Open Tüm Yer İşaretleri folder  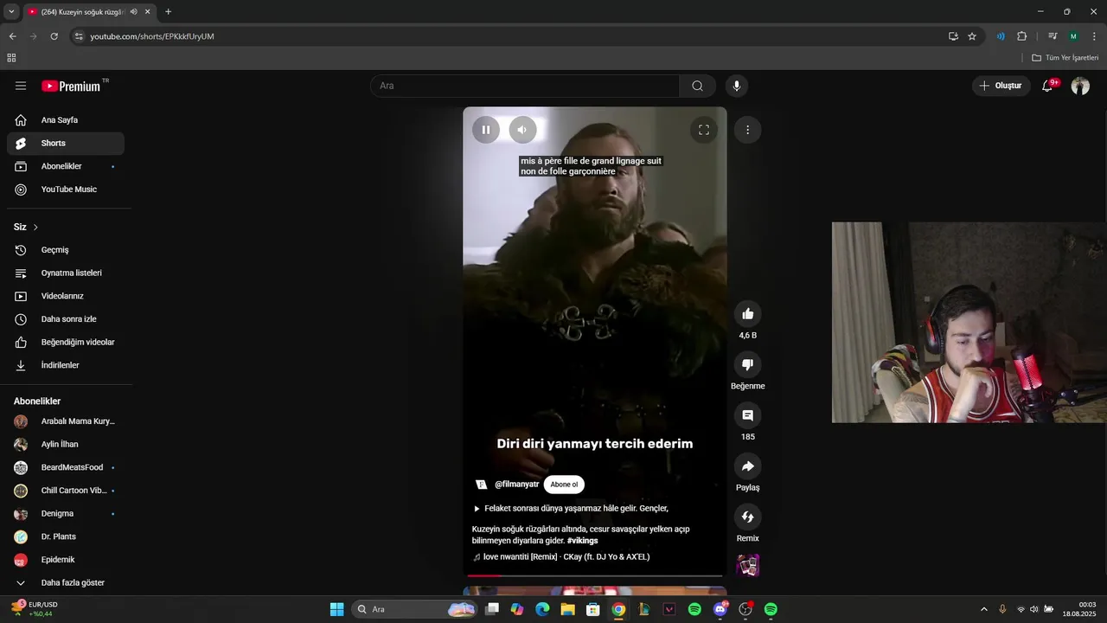pyautogui.click(x=1065, y=58)
